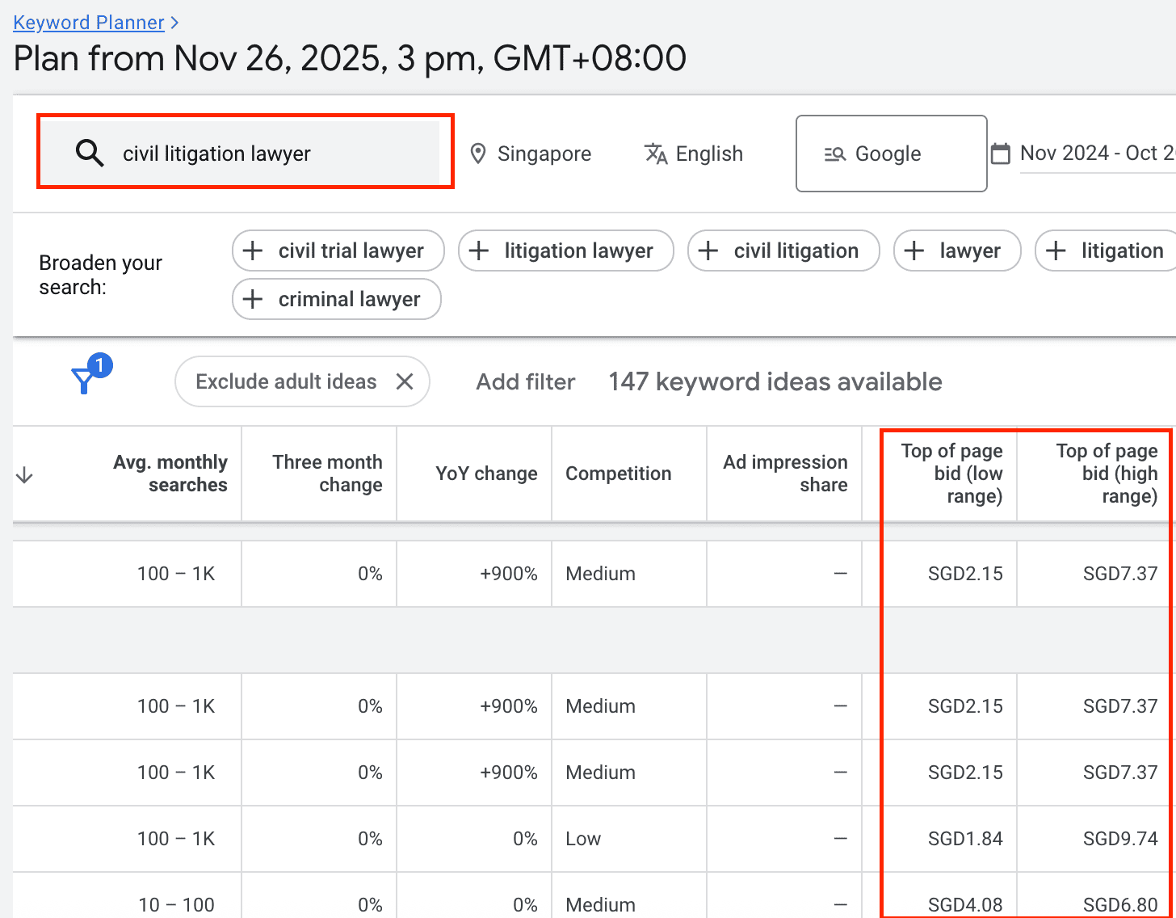Open the Google search network selector
The image size is (1176, 918).
(891, 154)
